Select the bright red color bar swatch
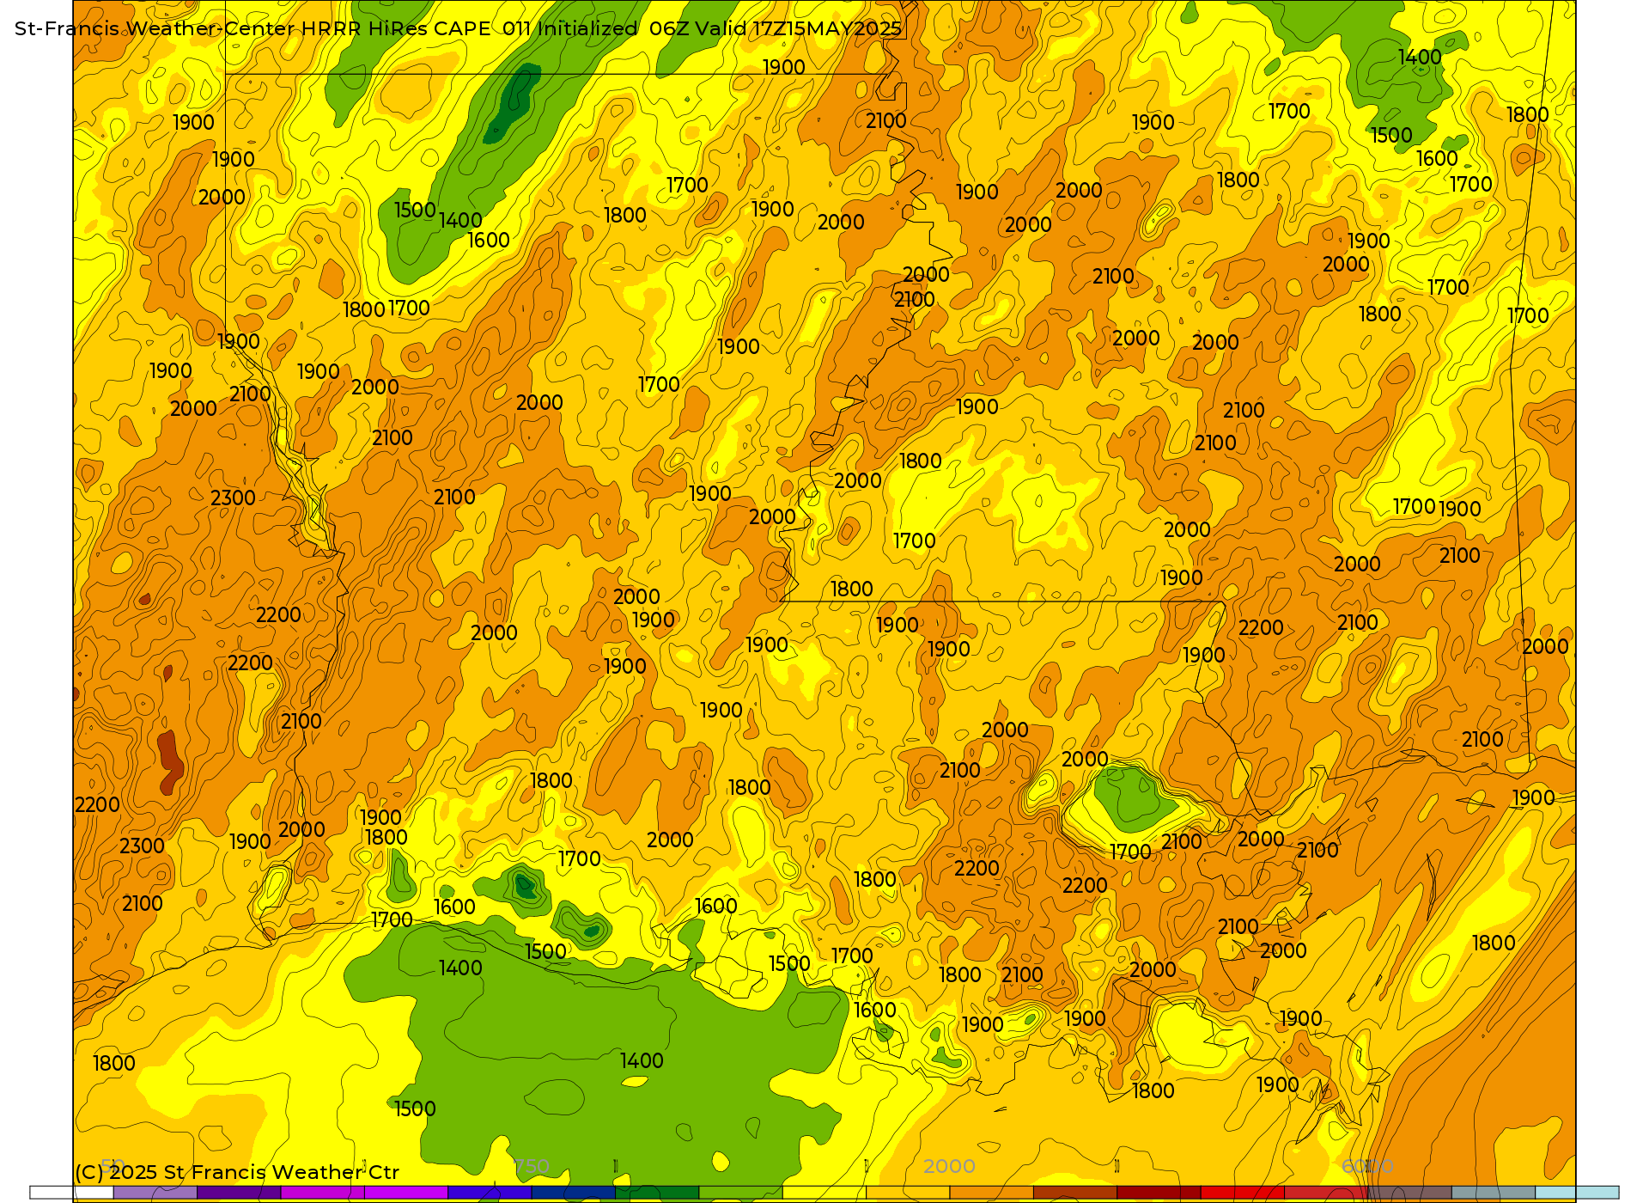Image resolution: width=1649 pixels, height=1203 pixels. [x=1242, y=1193]
